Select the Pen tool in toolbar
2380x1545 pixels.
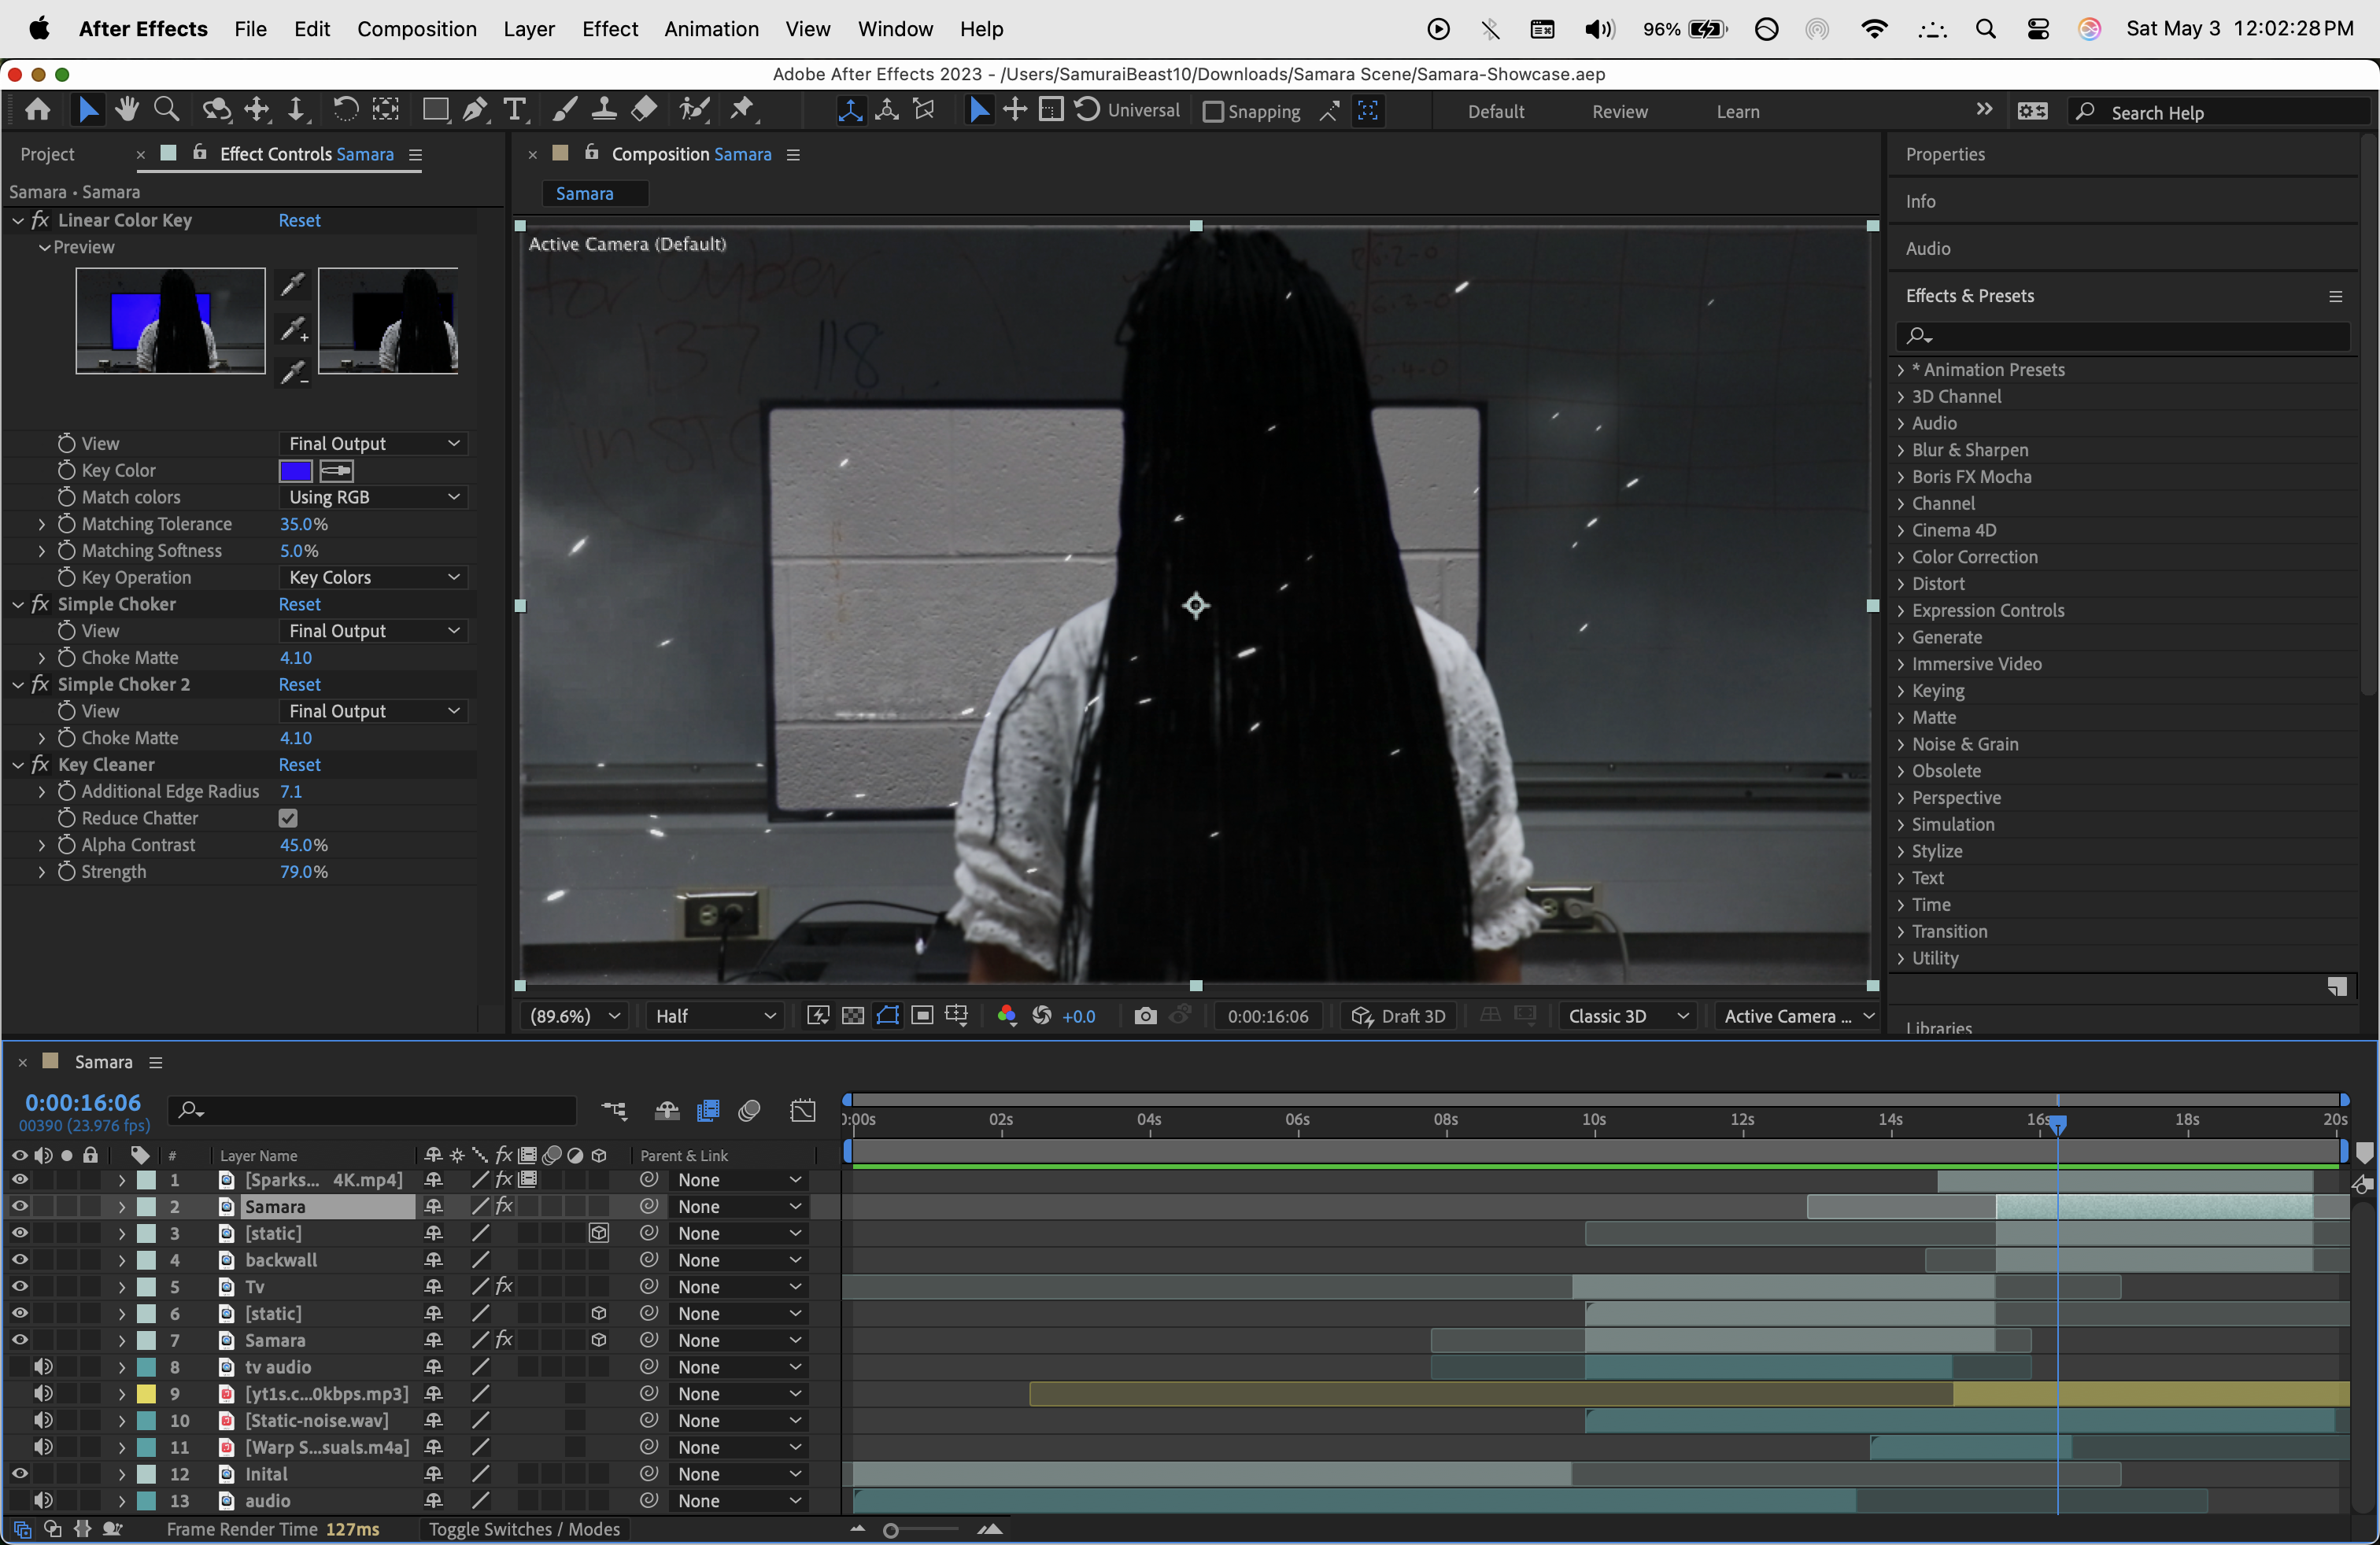click(475, 110)
